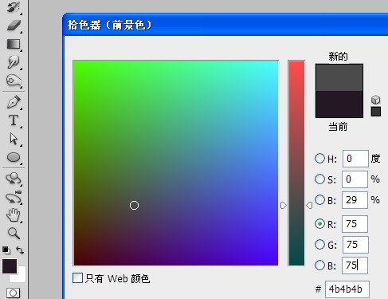Select the S saturation radio button
This screenshot has width=388, height=299.
click(x=319, y=179)
